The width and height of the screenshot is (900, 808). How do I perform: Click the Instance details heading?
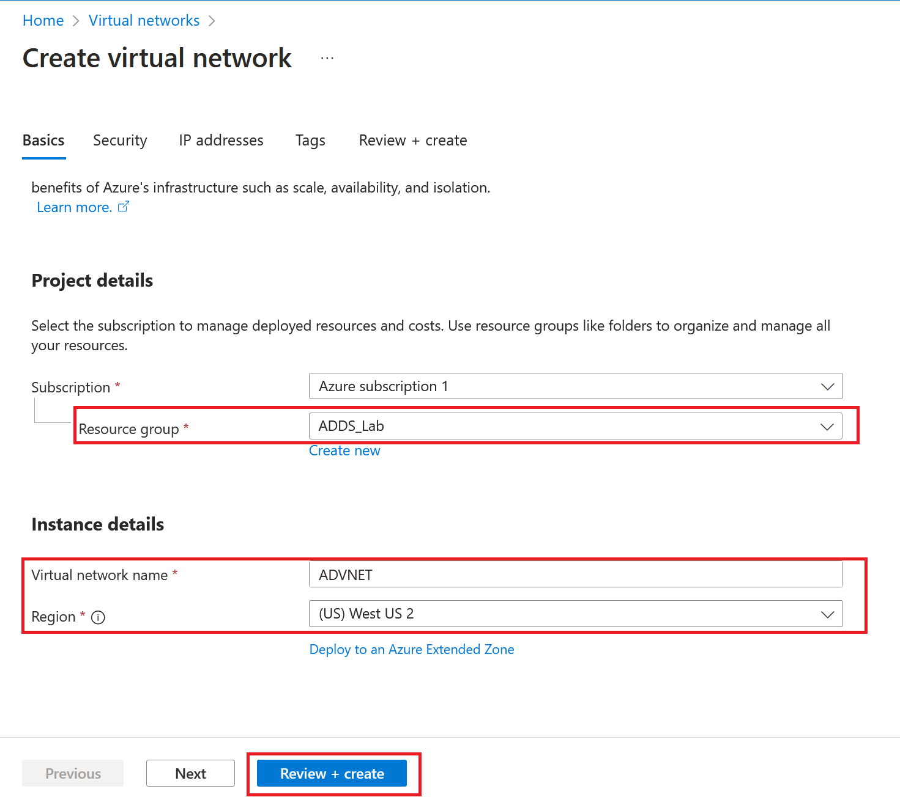(x=98, y=524)
